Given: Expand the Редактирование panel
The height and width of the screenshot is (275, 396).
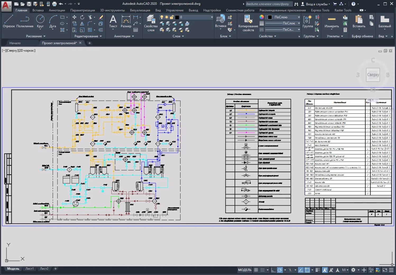Looking at the screenshot, I should tap(88, 36).
